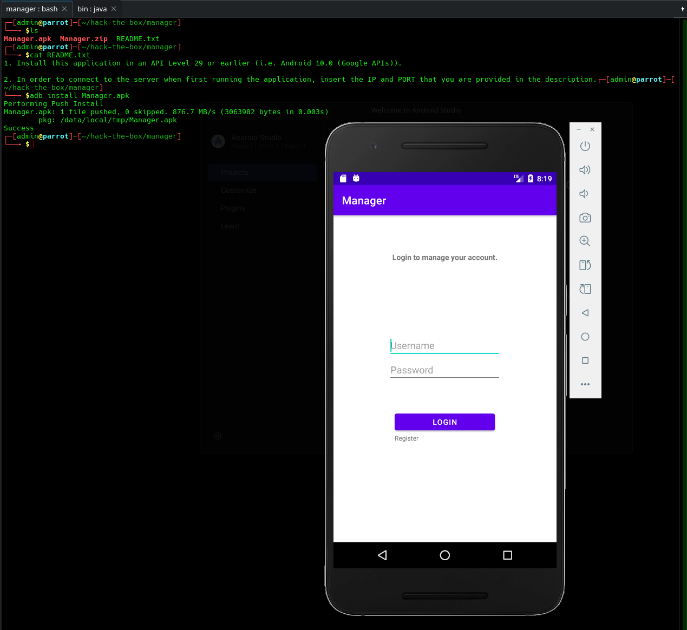This screenshot has width=687, height=630.
Task: Open Projects in Android Studio welcome window
Action: point(263,172)
